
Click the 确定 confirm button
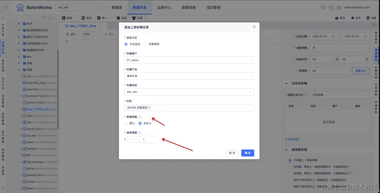248,153
